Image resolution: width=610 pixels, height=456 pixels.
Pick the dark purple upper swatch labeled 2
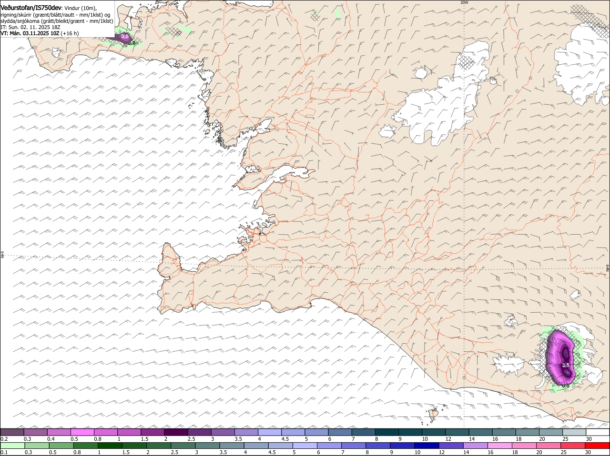(x=176, y=432)
